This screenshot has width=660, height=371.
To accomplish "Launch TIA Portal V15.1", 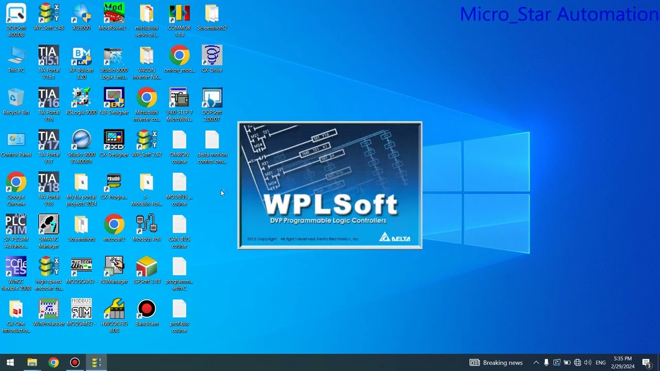I will click(x=48, y=62).
